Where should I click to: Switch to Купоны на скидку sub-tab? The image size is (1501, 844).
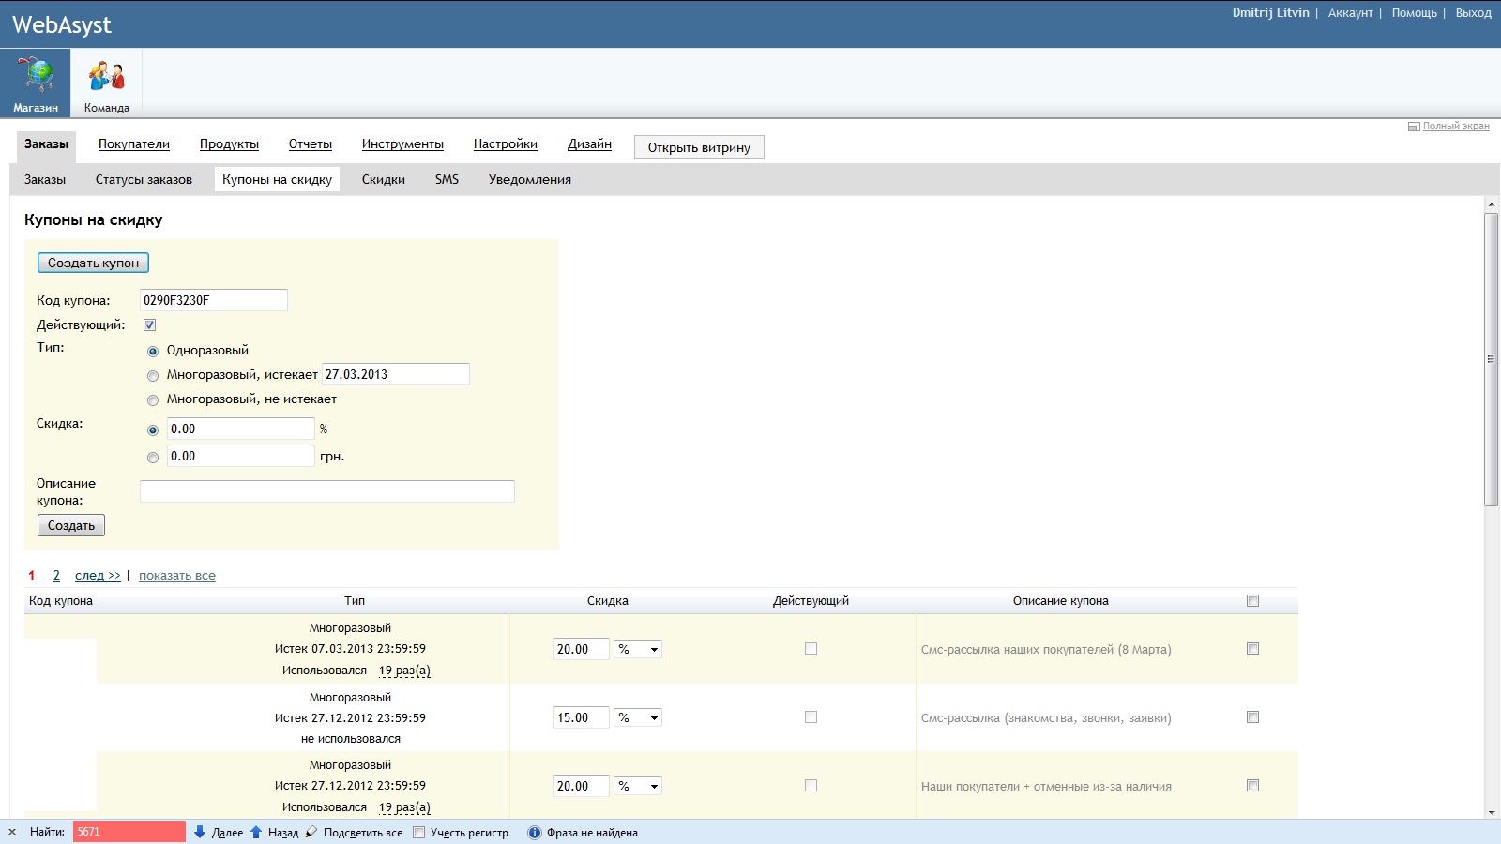tap(277, 179)
